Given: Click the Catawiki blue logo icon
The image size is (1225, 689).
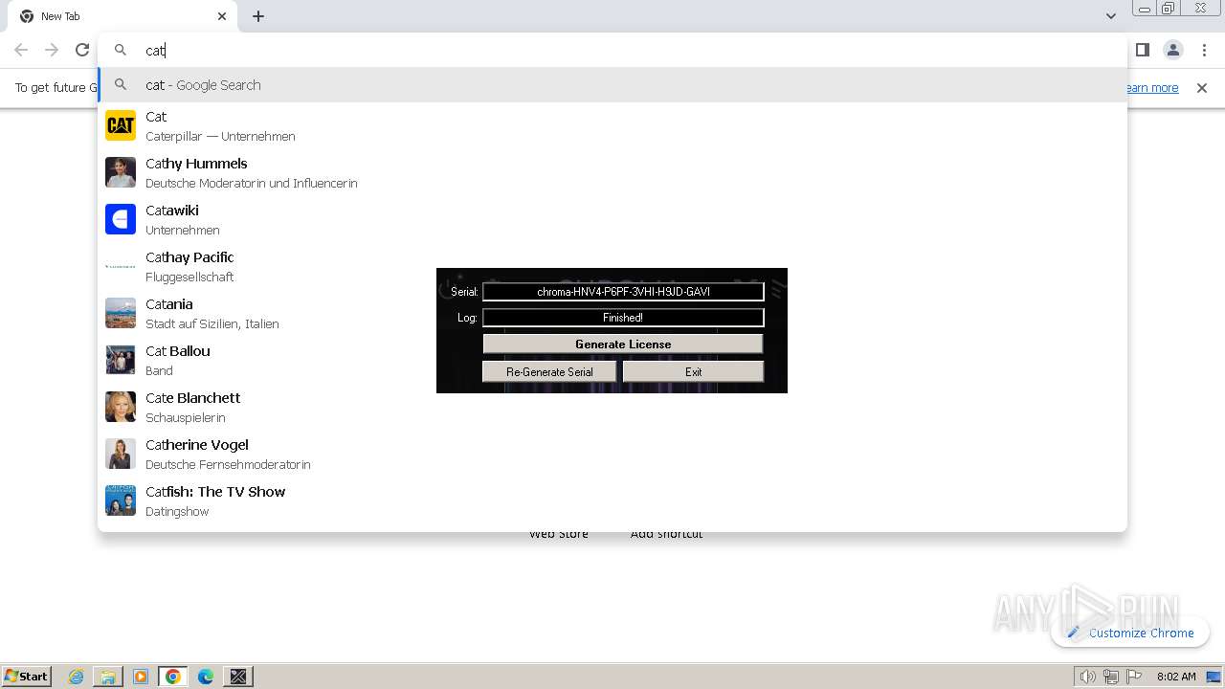Looking at the screenshot, I should [x=121, y=219].
